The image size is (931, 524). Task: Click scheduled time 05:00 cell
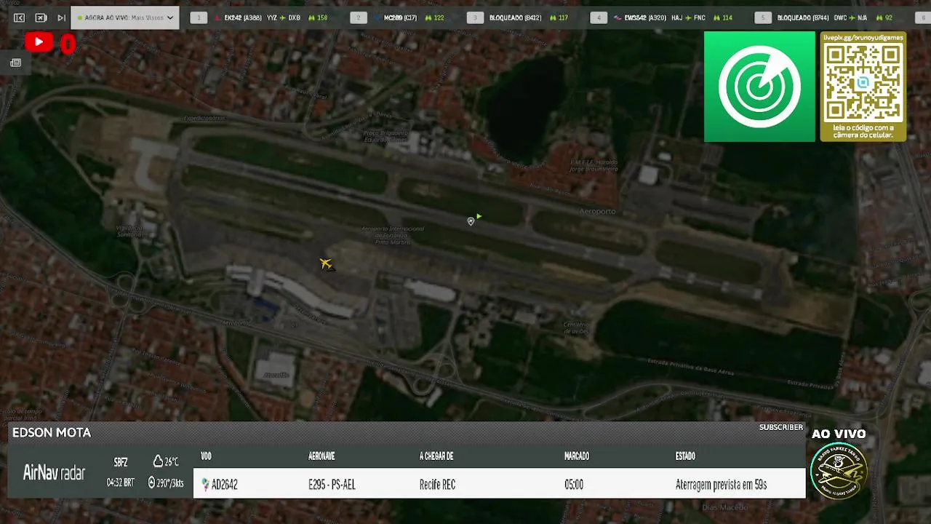click(574, 485)
